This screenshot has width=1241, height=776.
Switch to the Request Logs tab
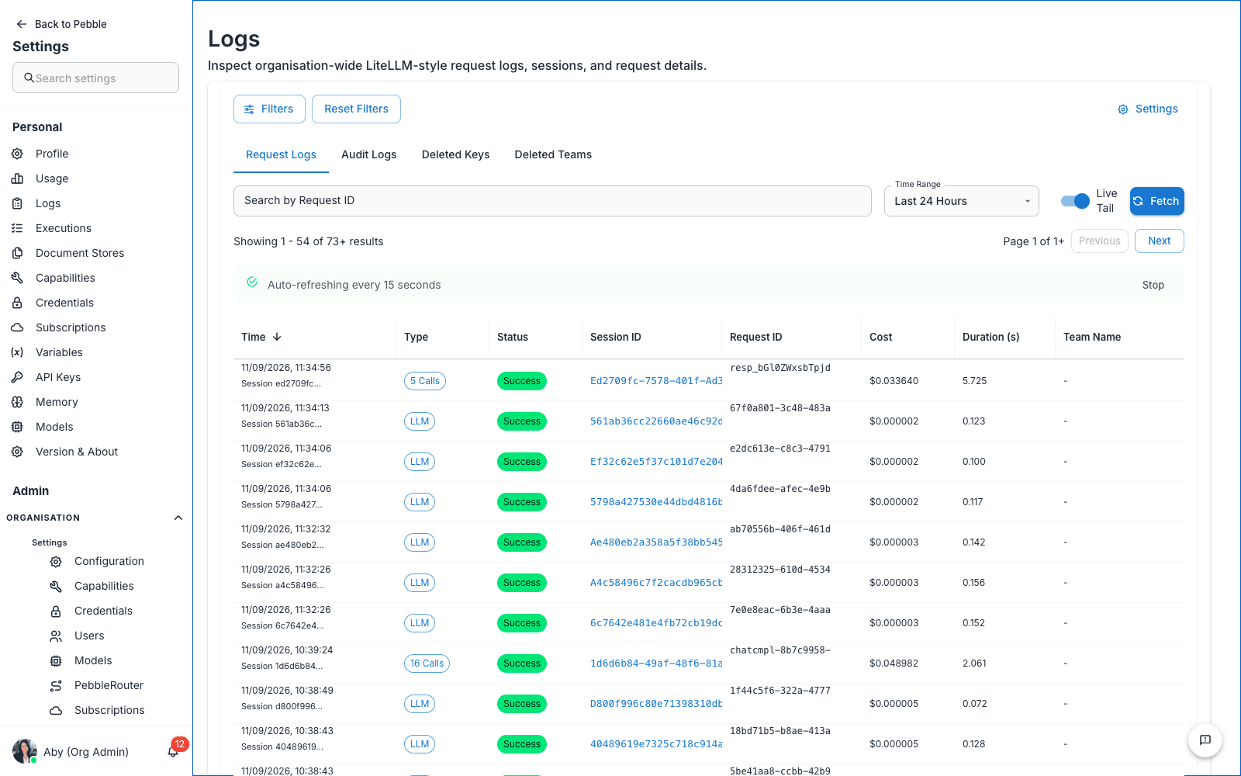(281, 154)
